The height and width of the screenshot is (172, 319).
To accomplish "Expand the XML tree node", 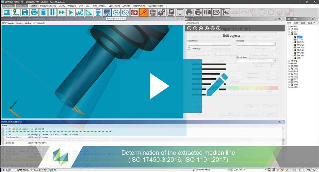I will click(289, 87).
